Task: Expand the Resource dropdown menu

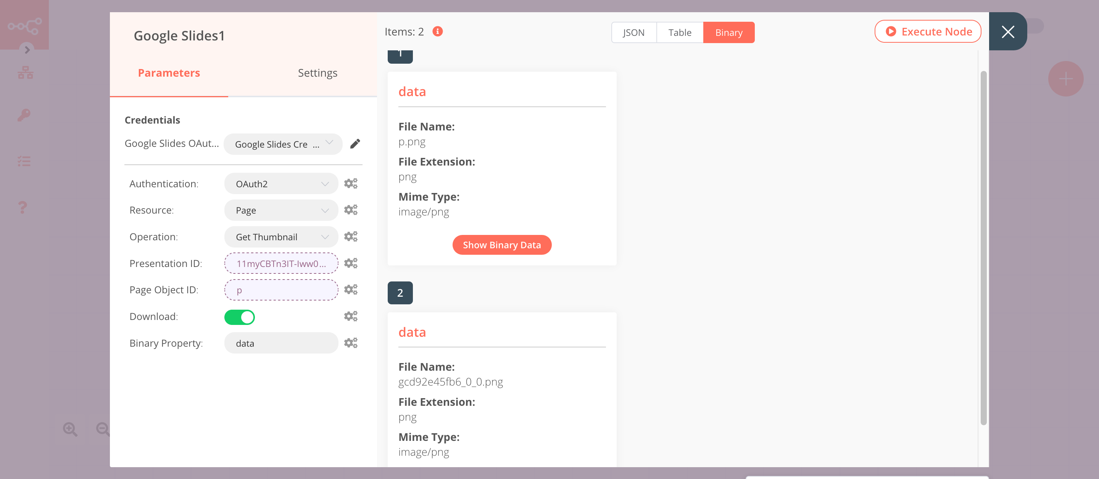Action: pyautogui.click(x=280, y=210)
